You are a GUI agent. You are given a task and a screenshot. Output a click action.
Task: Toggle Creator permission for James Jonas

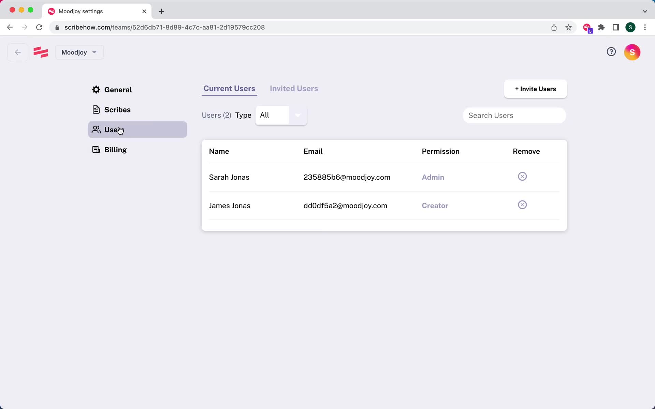coord(435,206)
